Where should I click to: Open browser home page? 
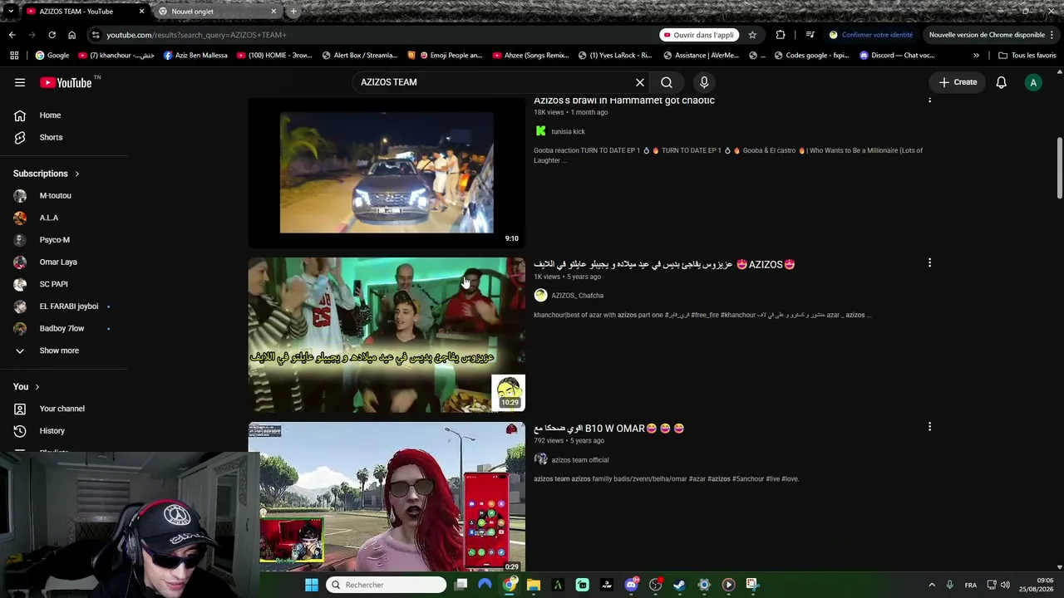(x=71, y=35)
